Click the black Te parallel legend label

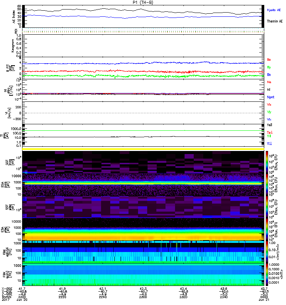269,125
